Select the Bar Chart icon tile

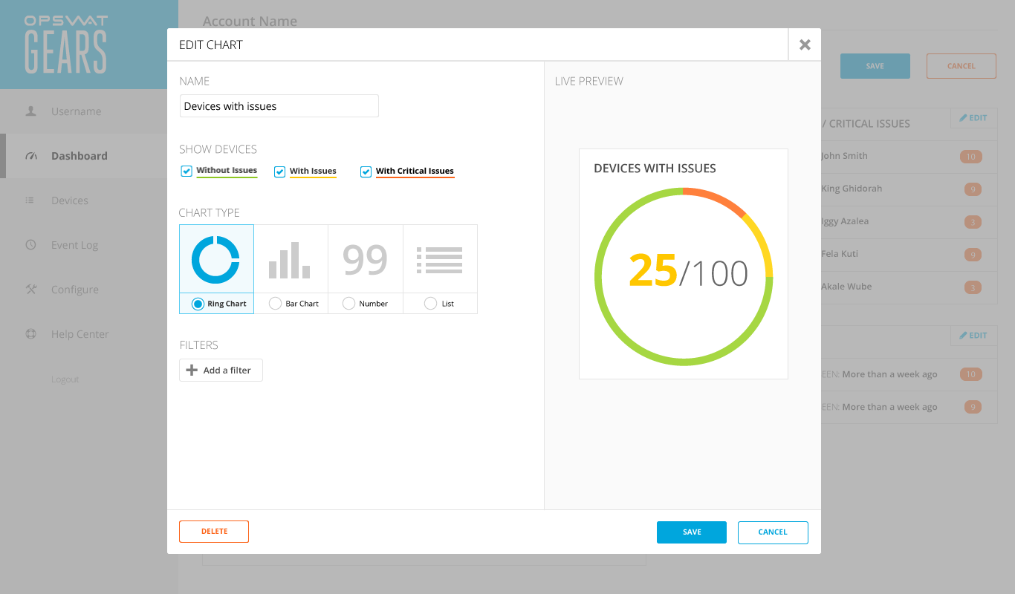[291, 259]
